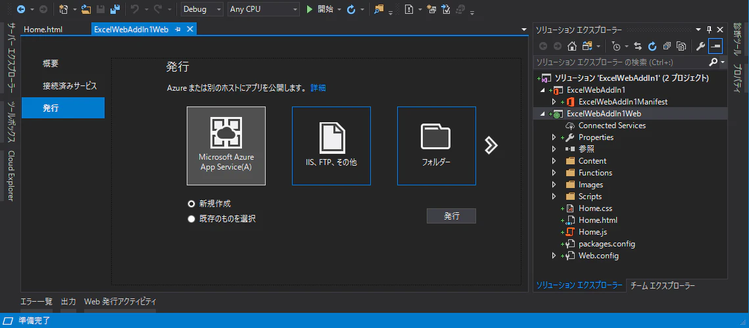The width and height of the screenshot is (749, 328).
Task: Switch to チーム エクスプローラー tab
Action: click(x=663, y=285)
